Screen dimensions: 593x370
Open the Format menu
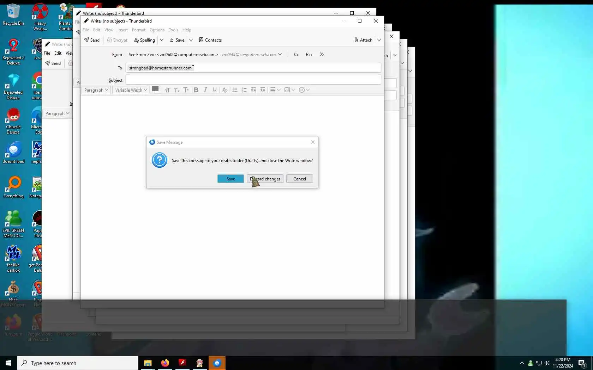click(139, 30)
